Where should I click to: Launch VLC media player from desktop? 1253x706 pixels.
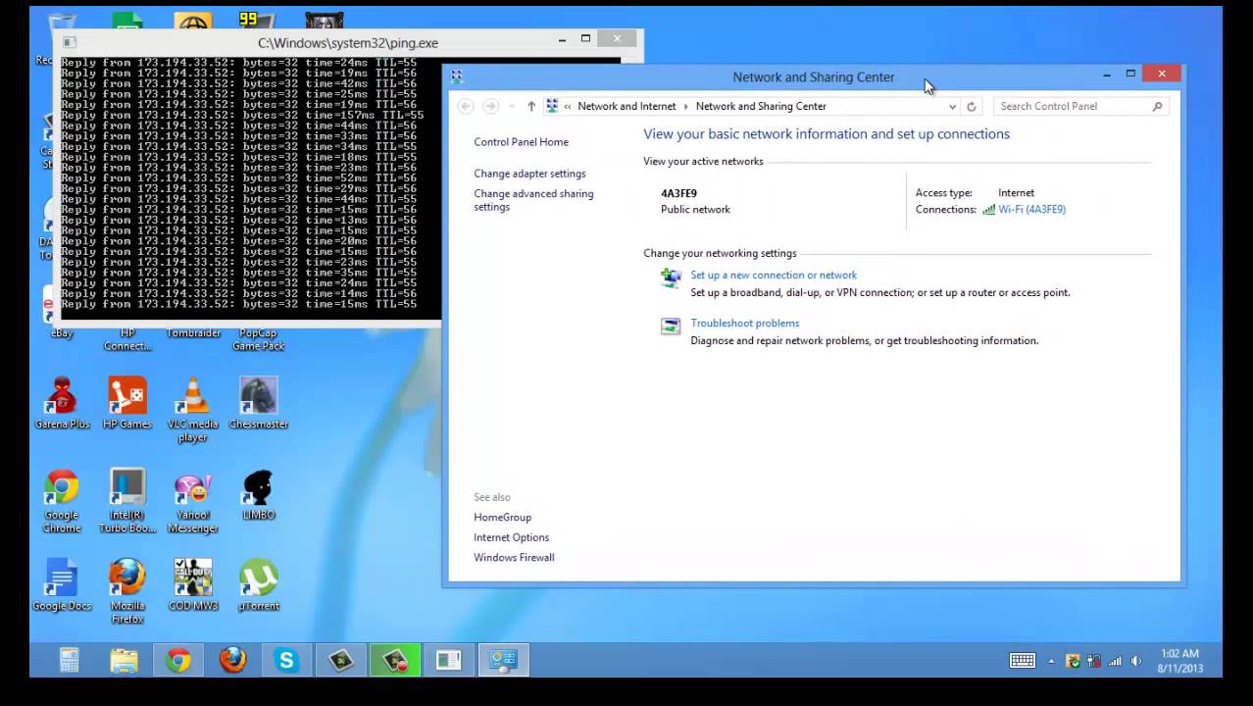(193, 409)
